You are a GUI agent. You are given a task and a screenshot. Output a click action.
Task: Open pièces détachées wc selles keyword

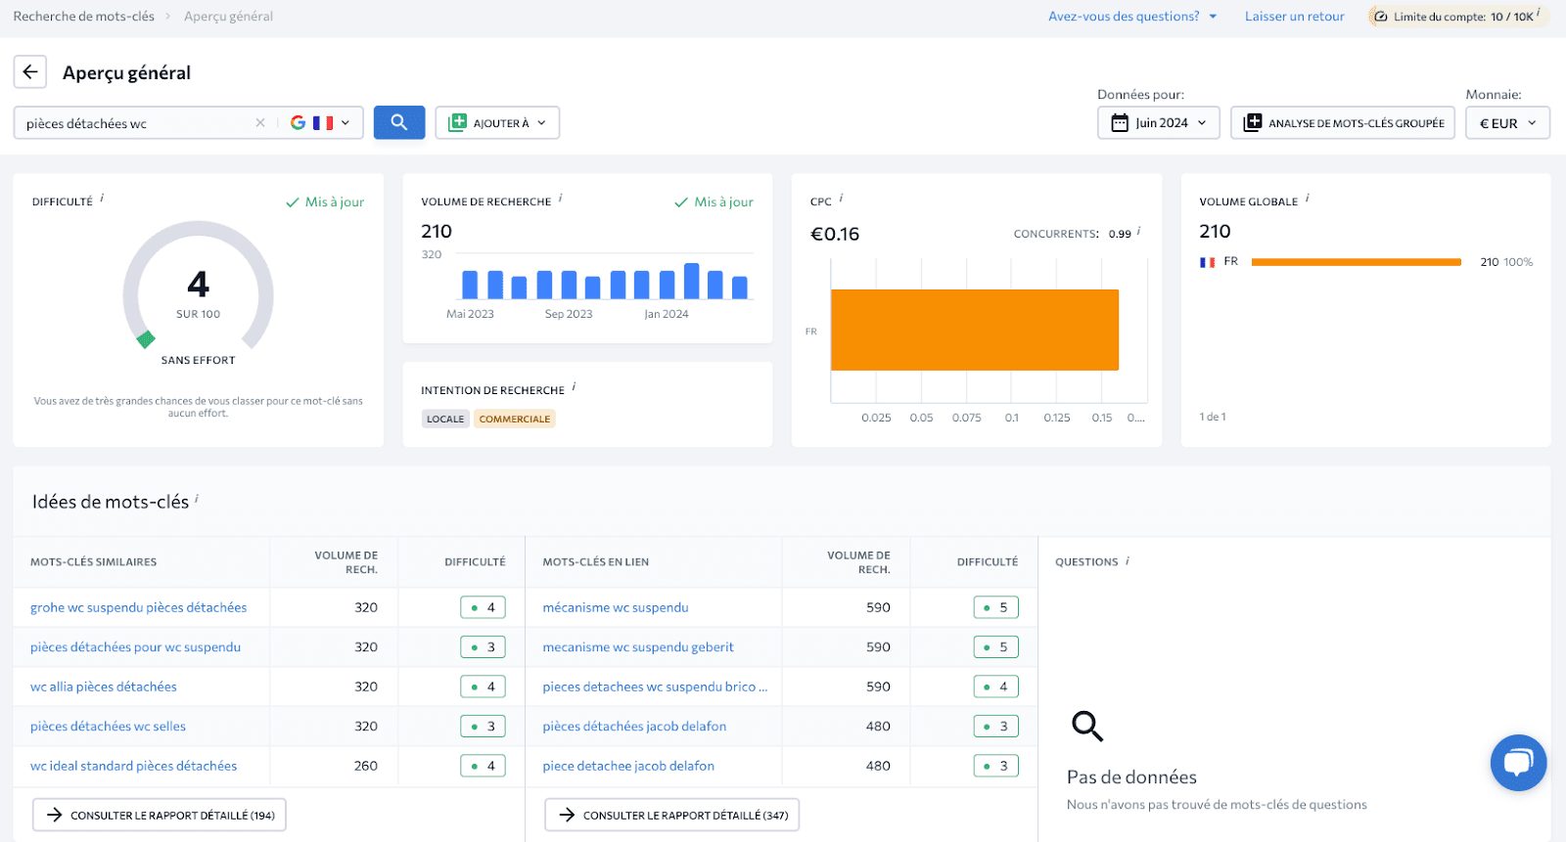coord(108,727)
